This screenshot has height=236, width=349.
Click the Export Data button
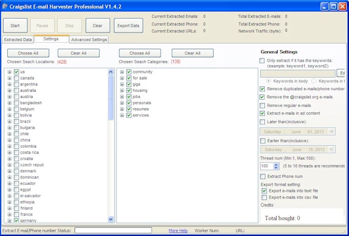point(128,26)
